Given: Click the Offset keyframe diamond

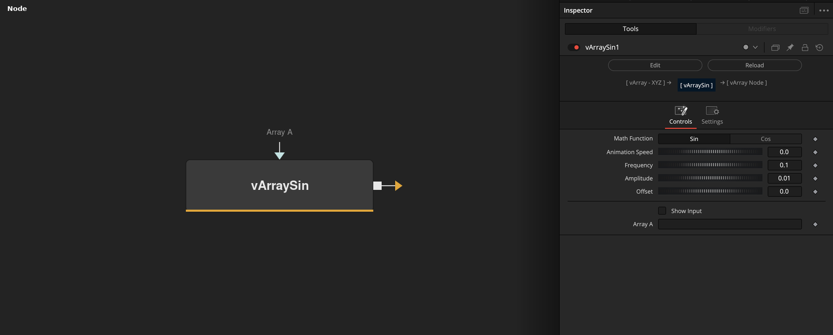Looking at the screenshot, I should tap(815, 192).
